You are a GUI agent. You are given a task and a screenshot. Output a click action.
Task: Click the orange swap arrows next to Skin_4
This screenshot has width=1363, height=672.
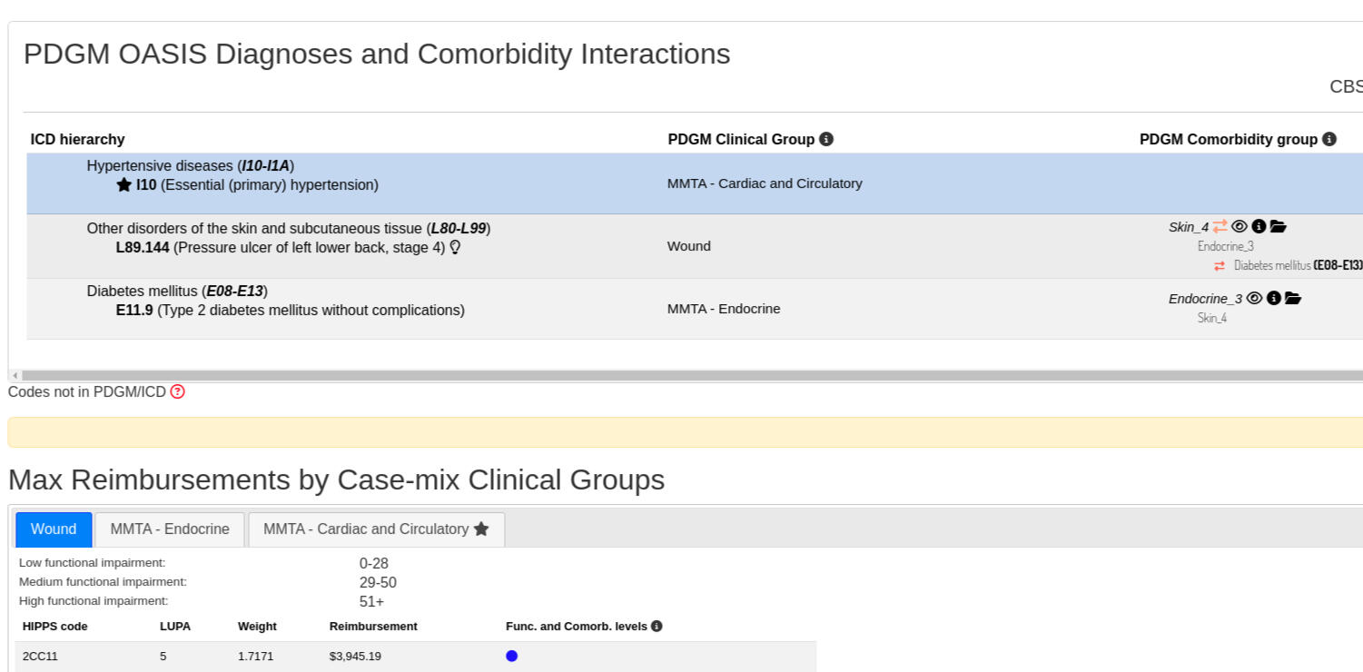[1220, 226]
